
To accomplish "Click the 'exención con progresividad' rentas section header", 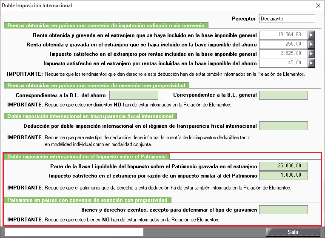I will click(97, 86).
